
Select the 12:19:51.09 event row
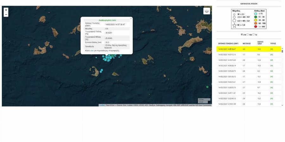click(249, 104)
